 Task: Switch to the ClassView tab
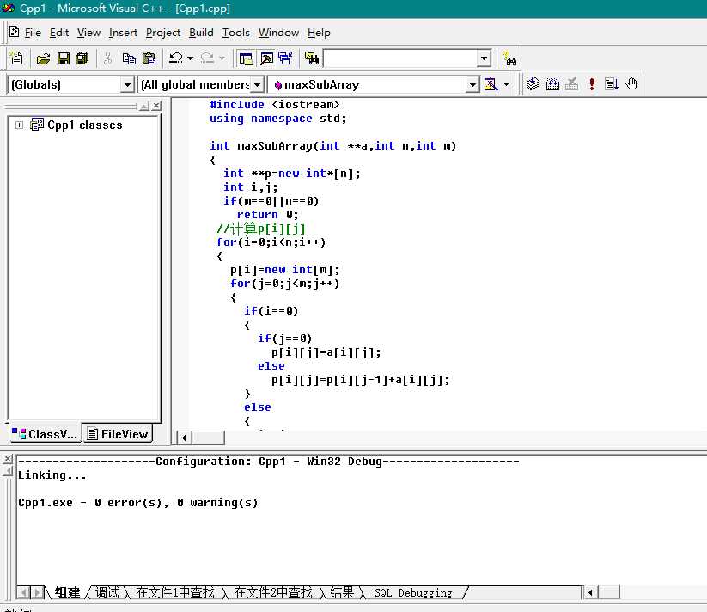(x=45, y=434)
